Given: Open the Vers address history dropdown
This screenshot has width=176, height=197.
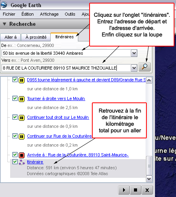Looking at the screenshot, I should (x=134, y=68).
